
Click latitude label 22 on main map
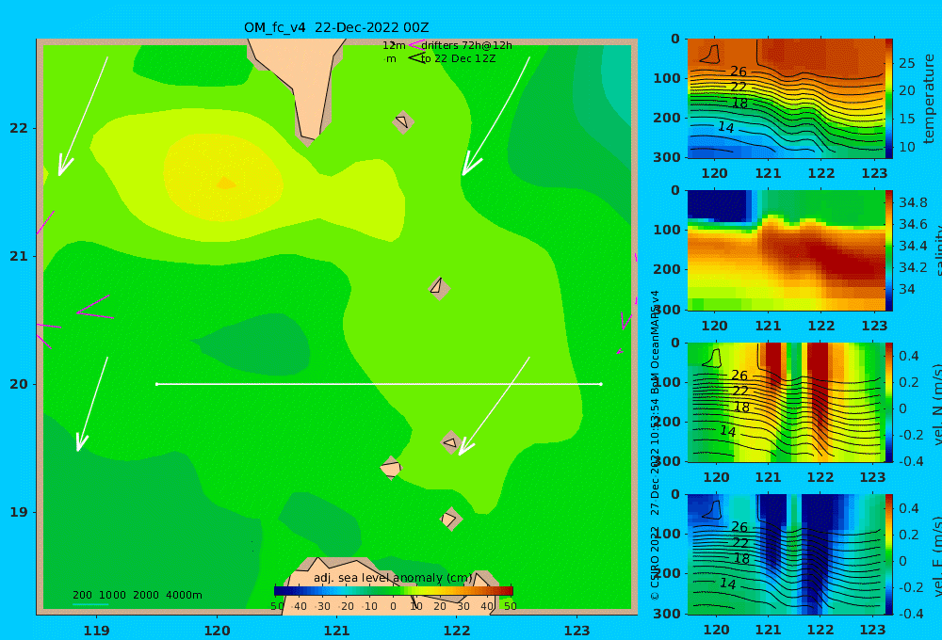[x=19, y=128]
